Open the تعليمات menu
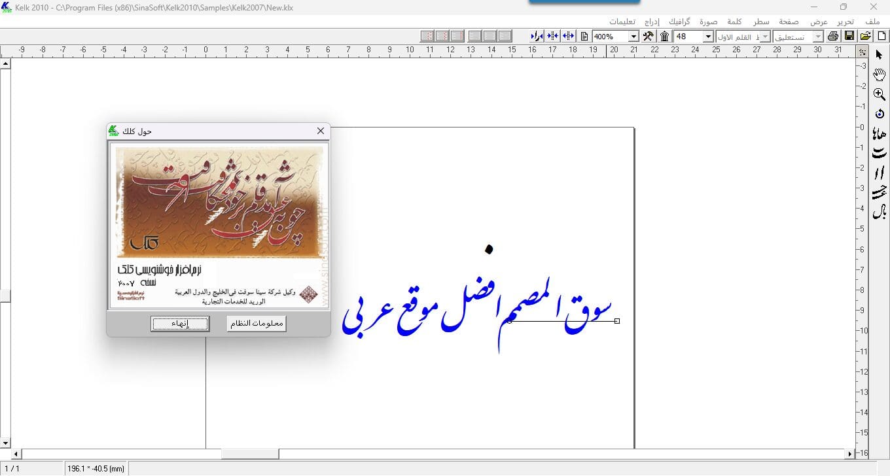Screen dimensions: 890x476 pos(622,22)
